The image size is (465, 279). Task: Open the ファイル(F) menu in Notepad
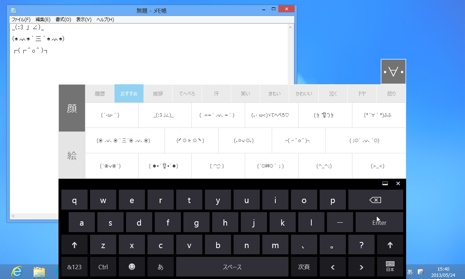[x=21, y=20]
